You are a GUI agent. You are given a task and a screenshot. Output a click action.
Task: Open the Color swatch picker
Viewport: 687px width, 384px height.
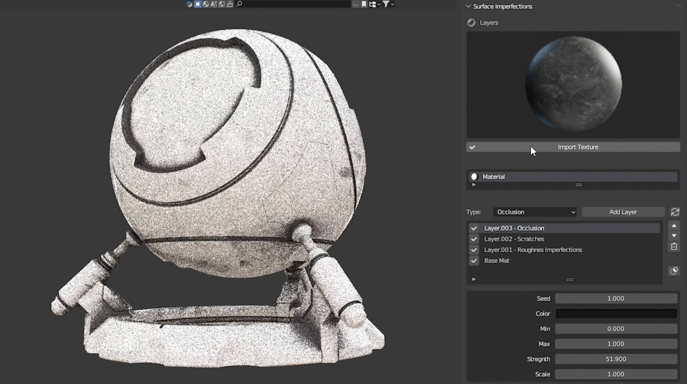coord(616,313)
